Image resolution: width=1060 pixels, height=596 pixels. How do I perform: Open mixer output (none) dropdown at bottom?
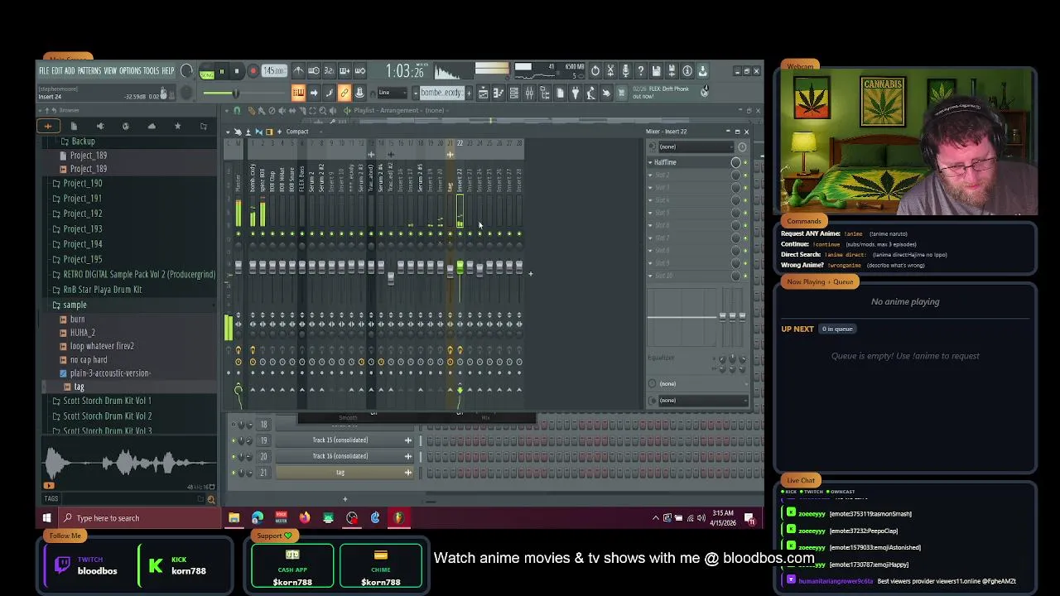click(x=702, y=400)
